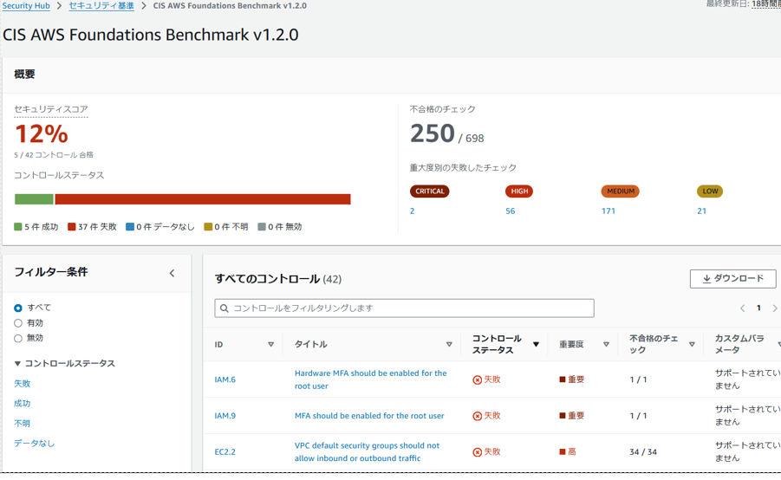Open Hardware MFA should be enabled title

point(371,379)
